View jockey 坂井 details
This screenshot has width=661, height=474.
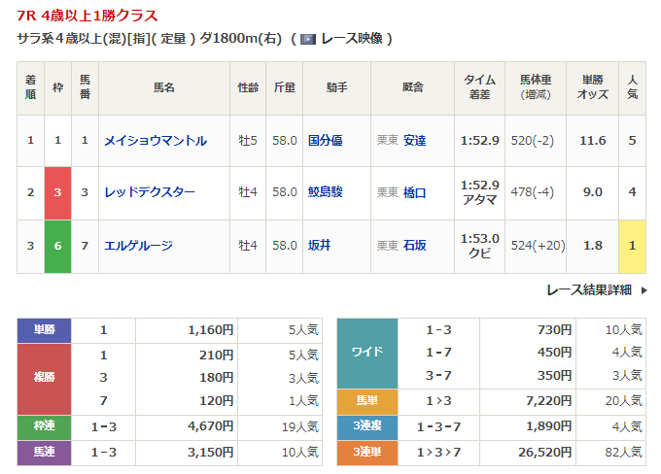[319, 246]
